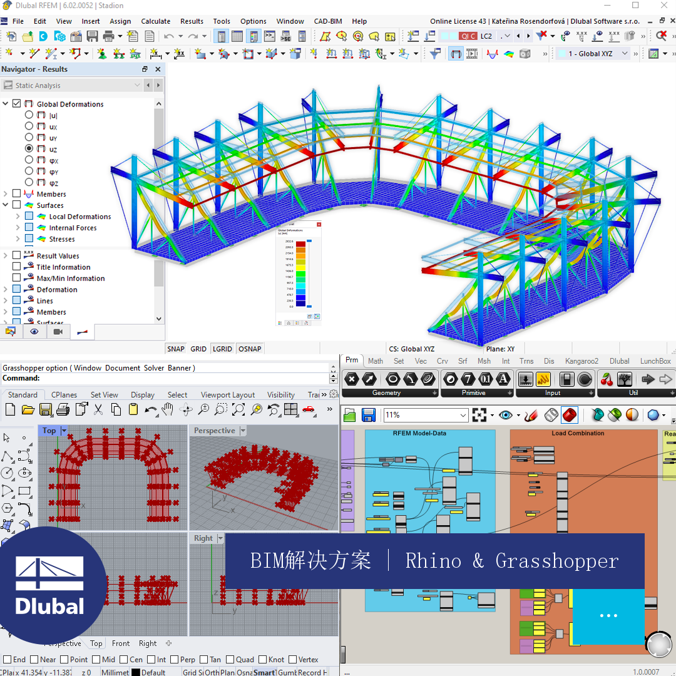Switch to Grasshopper Dlubal tab

pyautogui.click(x=619, y=361)
